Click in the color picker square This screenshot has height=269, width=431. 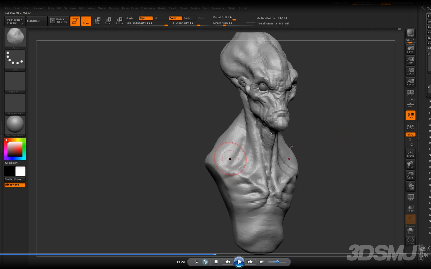coord(15,149)
